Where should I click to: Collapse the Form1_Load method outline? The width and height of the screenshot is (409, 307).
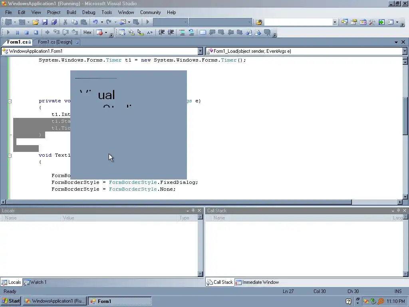click(10, 101)
